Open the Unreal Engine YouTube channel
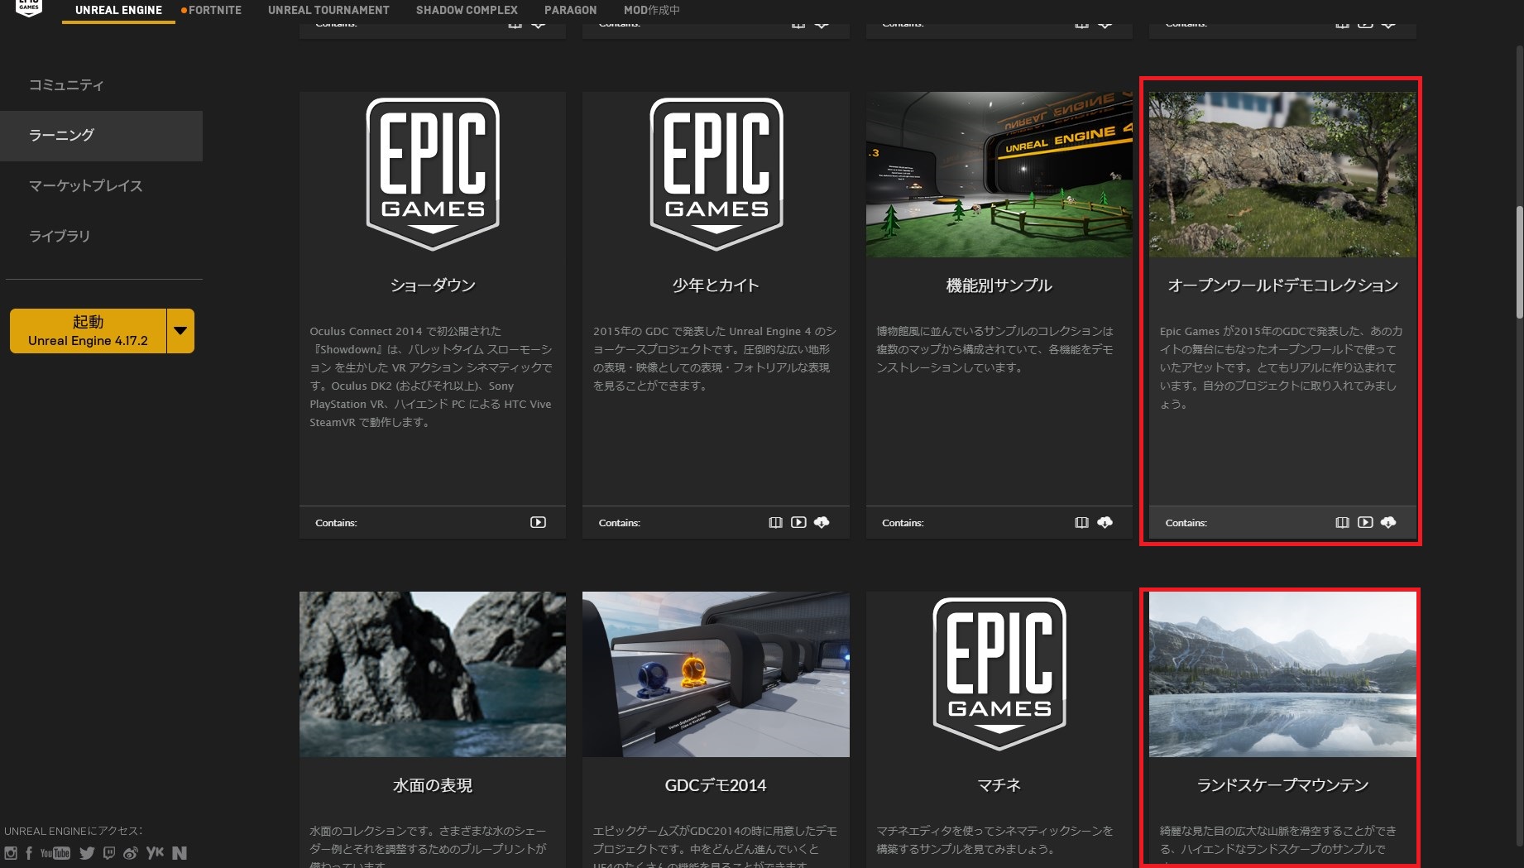Viewport: 1524px width, 868px height. point(55,853)
